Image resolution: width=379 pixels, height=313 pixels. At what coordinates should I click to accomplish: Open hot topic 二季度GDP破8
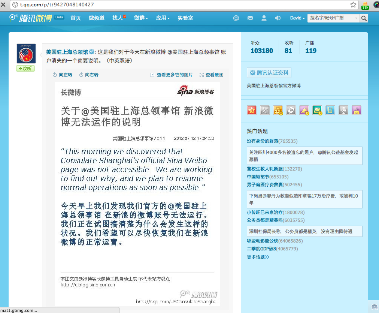pos(261,249)
